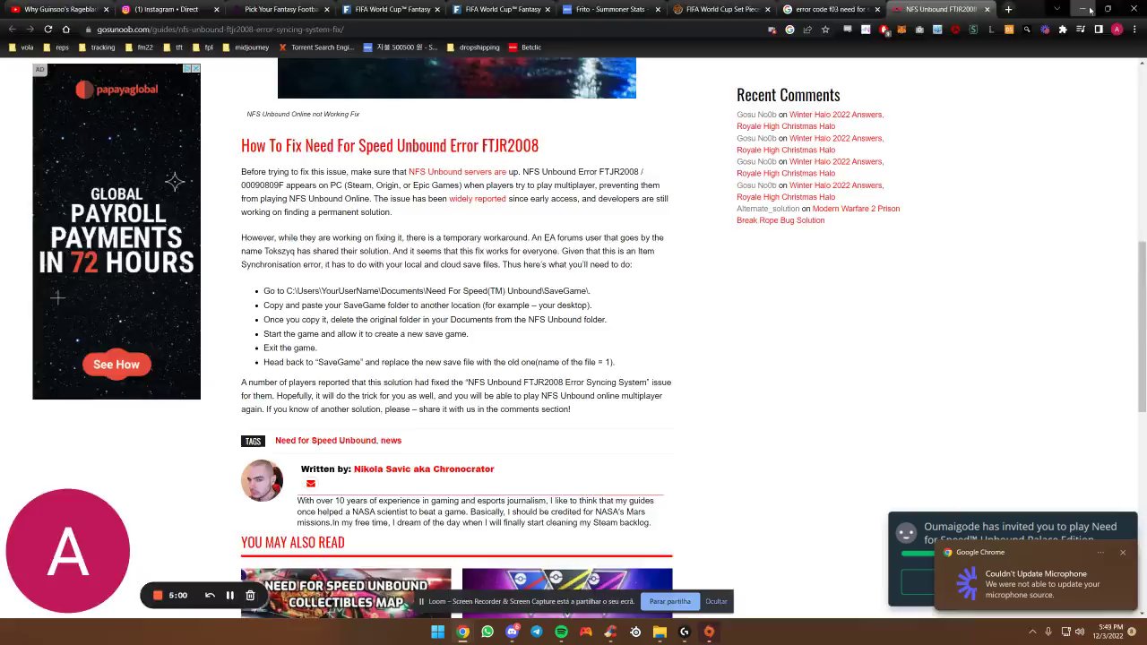Open the Windows Start menu

click(437, 632)
